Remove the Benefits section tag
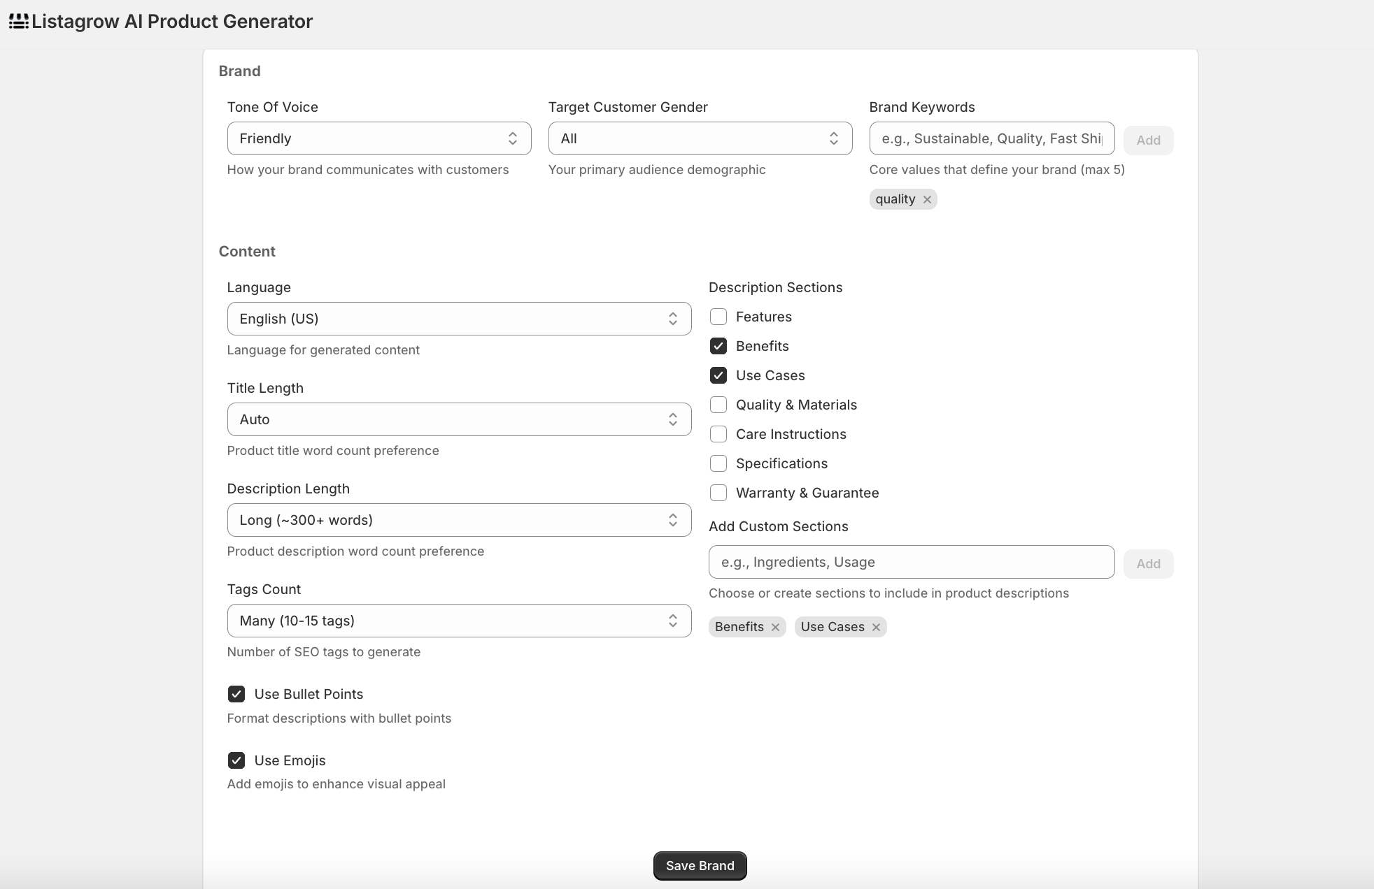 [x=775, y=628]
